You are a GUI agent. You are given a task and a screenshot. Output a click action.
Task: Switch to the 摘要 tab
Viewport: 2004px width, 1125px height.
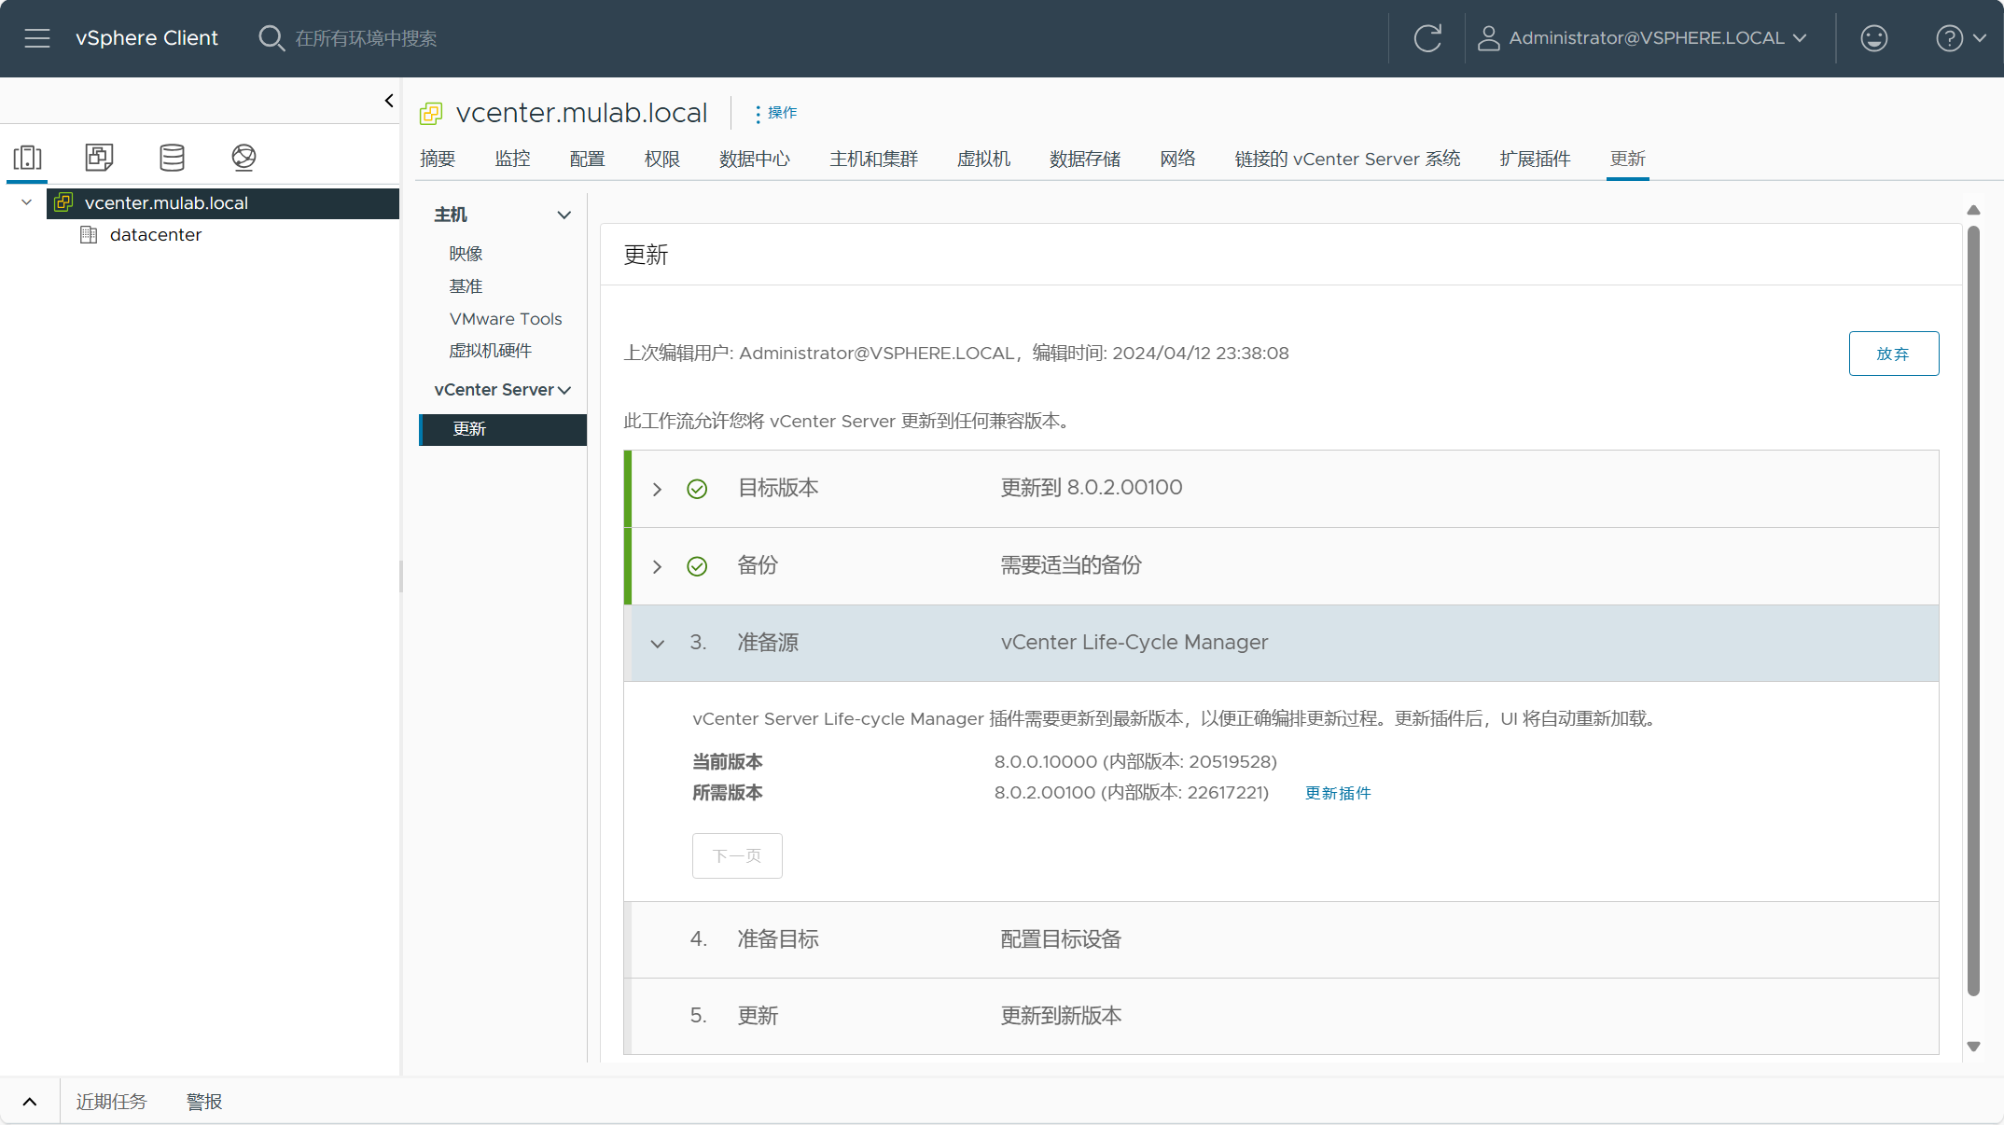438,159
